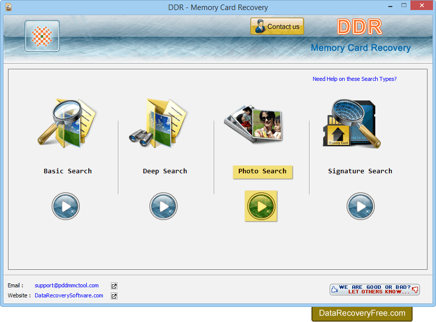The image size is (436, 322).
Task: Open the DataRecoverySoftware.com website link
Action: pos(69,295)
